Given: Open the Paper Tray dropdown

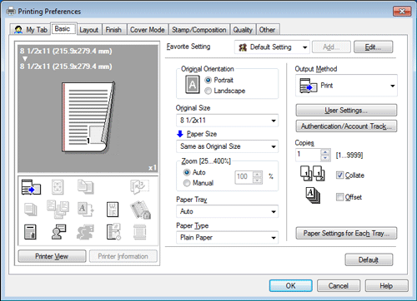Looking at the screenshot, I should pos(227,211).
